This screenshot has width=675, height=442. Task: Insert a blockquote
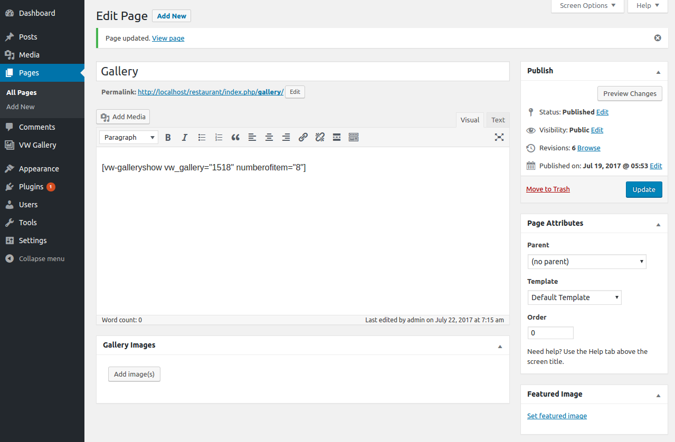[x=235, y=137]
